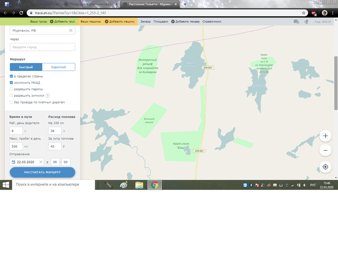Uncheck в пределах страны checkbox
The image size is (338, 264).
[12, 76]
